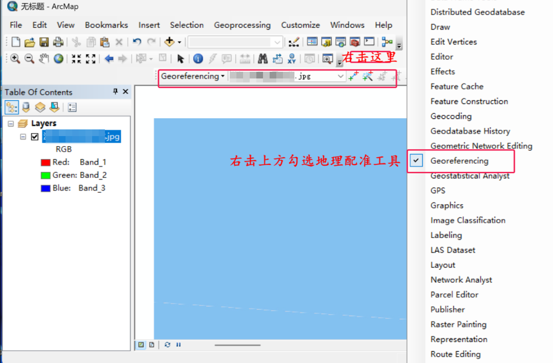Open the TOC Options icon
Image resolution: width=553 pixels, height=363 pixels.
pos(73,107)
